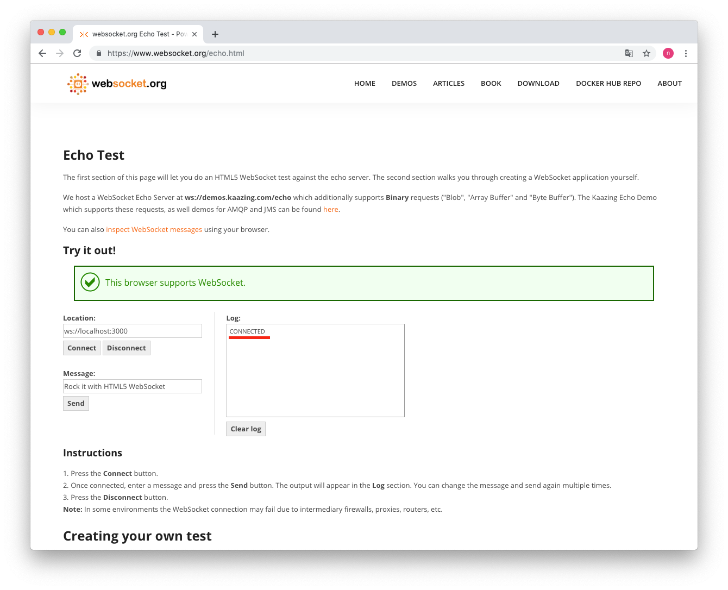
Task: Click 'Creating your own test' heading
Action: pos(137,536)
